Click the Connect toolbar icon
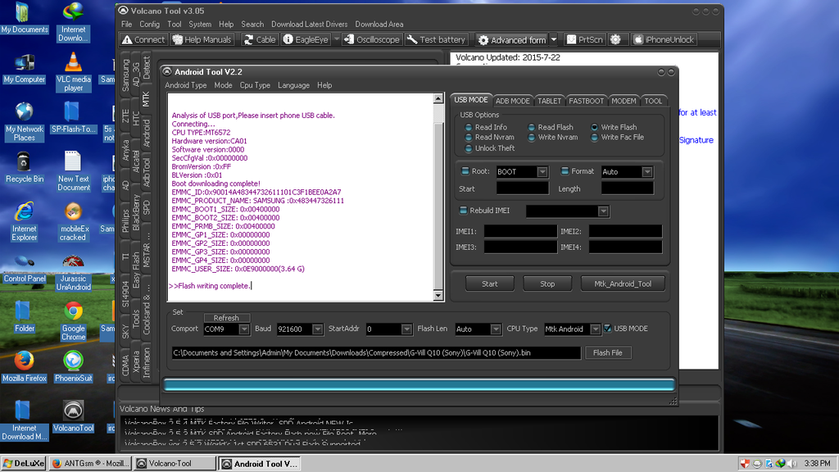The height and width of the screenshot is (472, 839). tap(143, 39)
